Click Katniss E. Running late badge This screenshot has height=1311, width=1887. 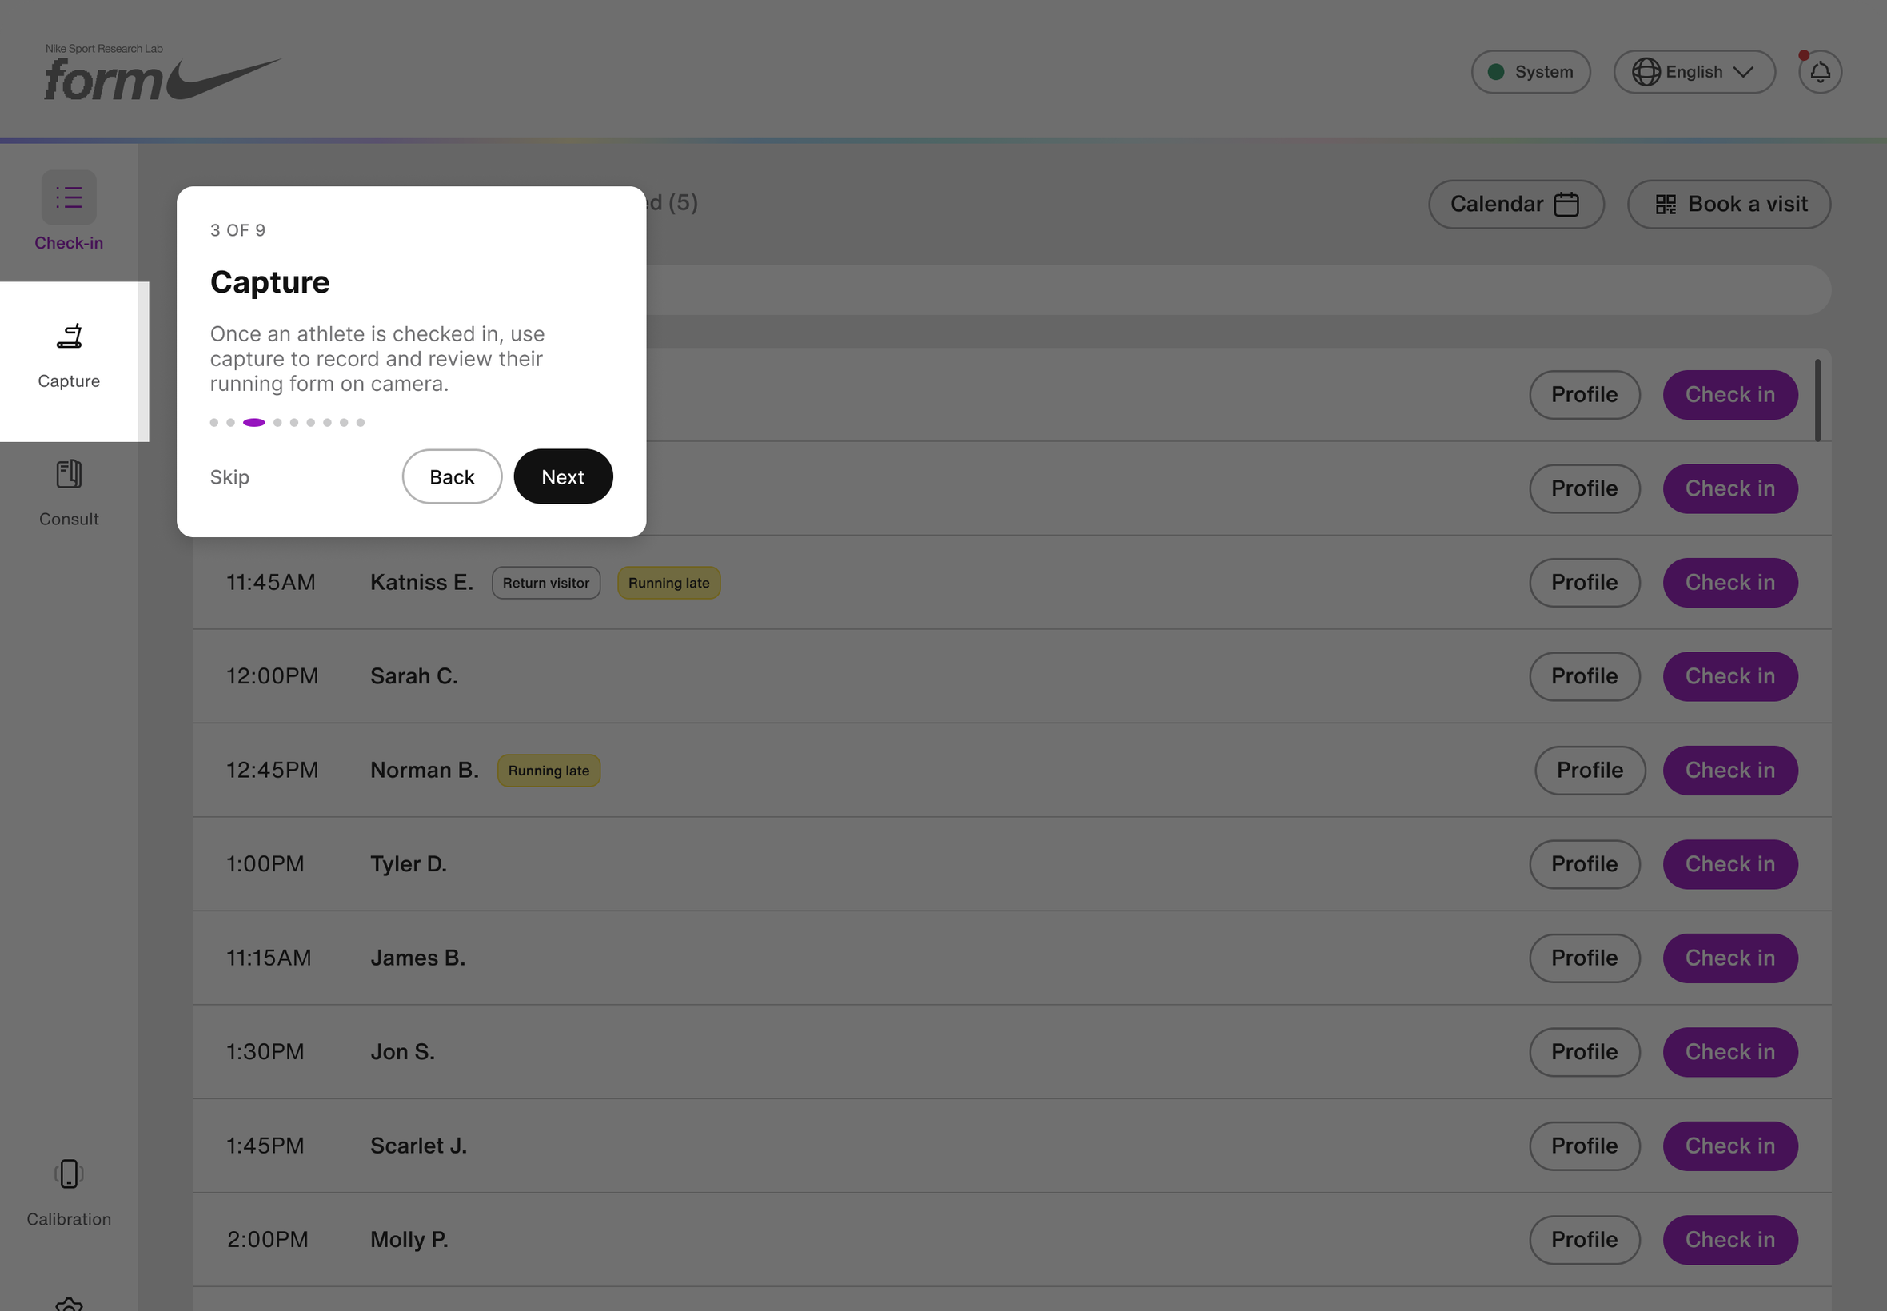(668, 583)
